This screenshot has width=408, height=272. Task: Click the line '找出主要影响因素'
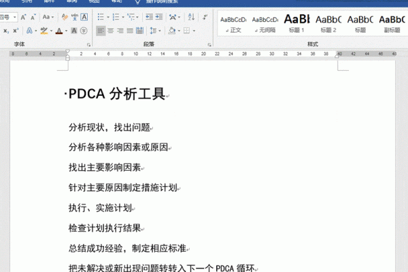click(105, 167)
